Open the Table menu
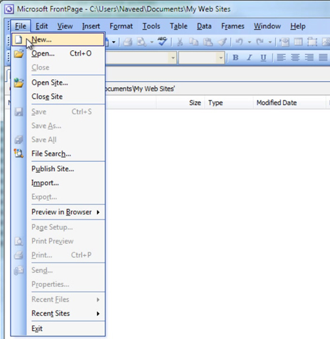330x339 pixels. (x=179, y=26)
